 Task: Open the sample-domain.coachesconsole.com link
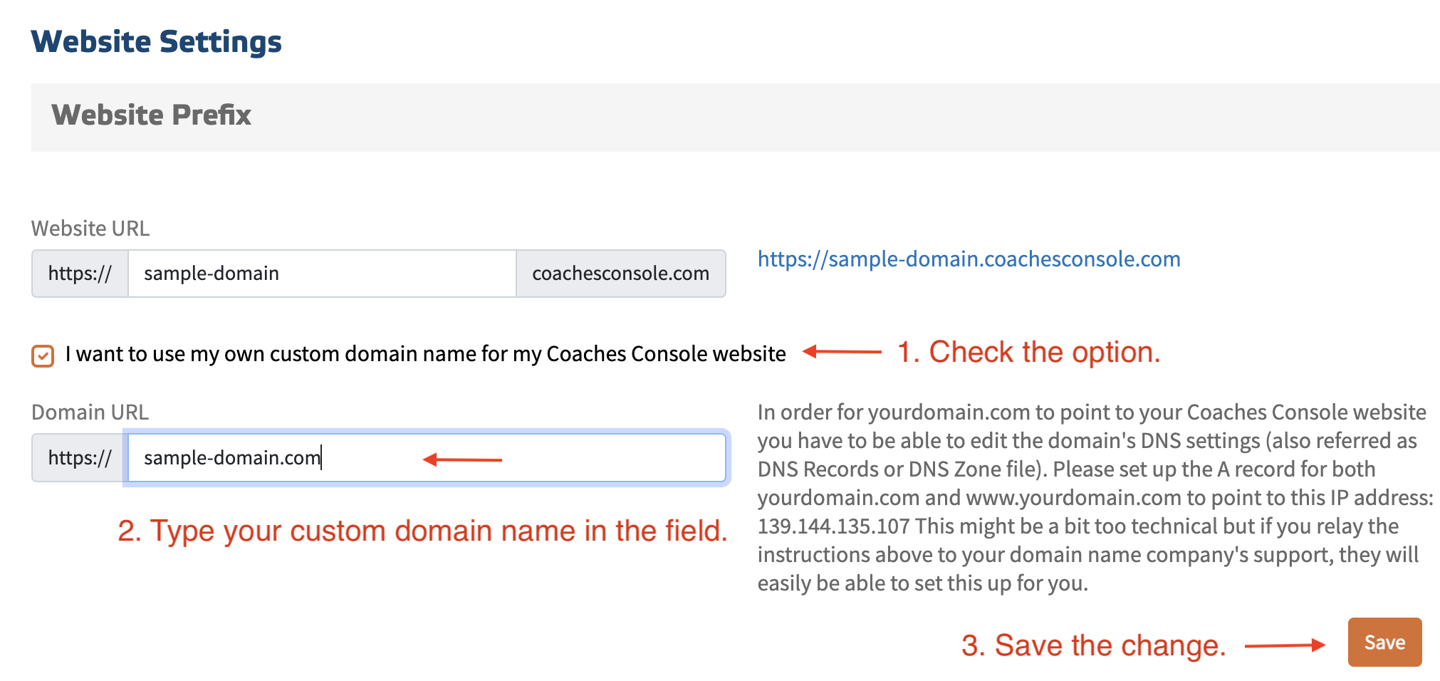pyautogui.click(x=969, y=259)
